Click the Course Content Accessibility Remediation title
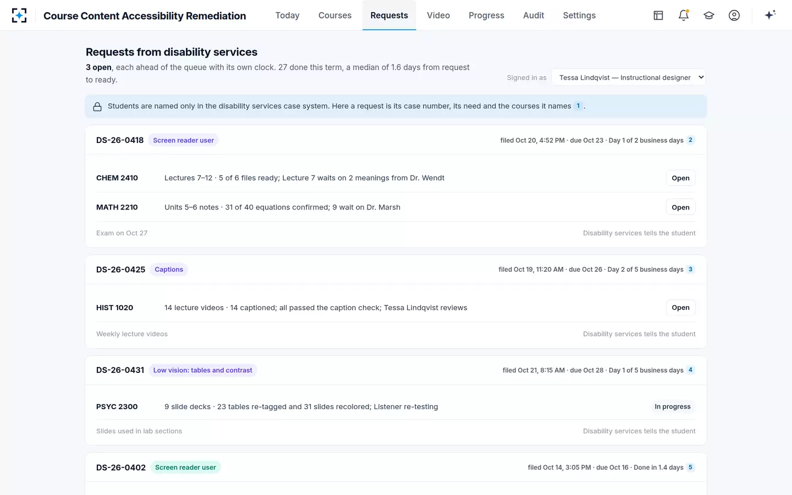Image resolution: width=792 pixels, height=495 pixels. [145, 16]
